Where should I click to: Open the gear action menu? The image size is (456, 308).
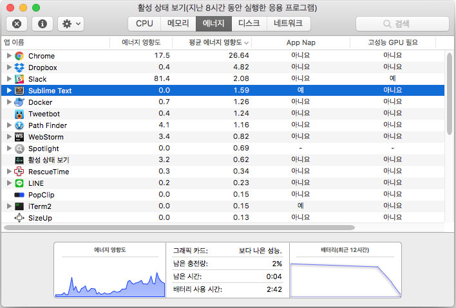point(71,24)
